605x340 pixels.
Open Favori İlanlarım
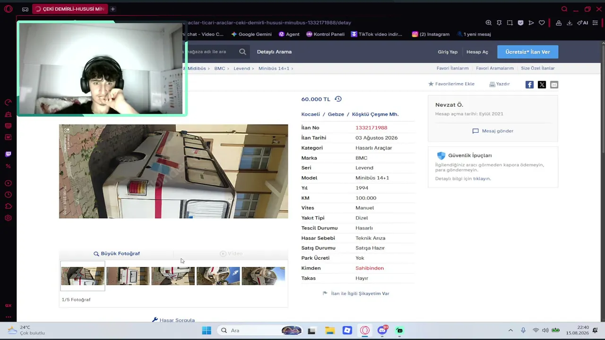click(452, 68)
